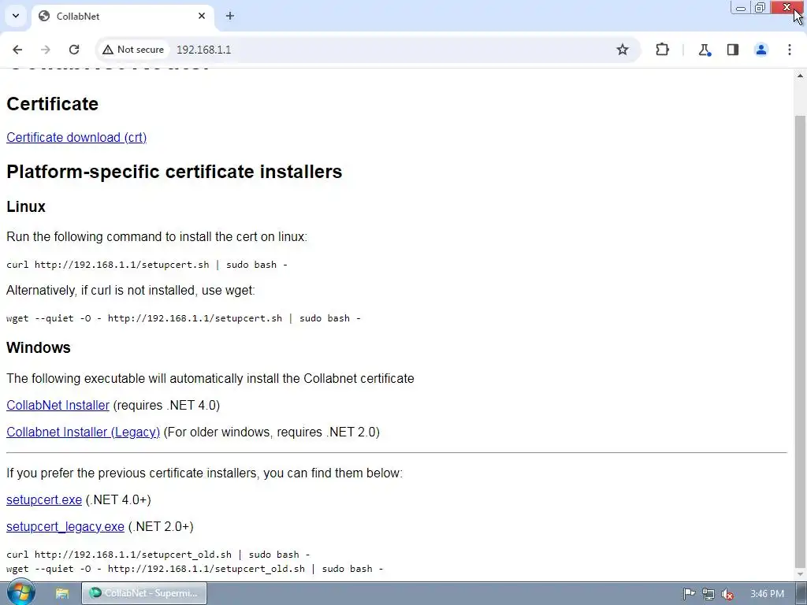Minimize the Chrome window
Screen dimensions: 807x605
coord(741,8)
